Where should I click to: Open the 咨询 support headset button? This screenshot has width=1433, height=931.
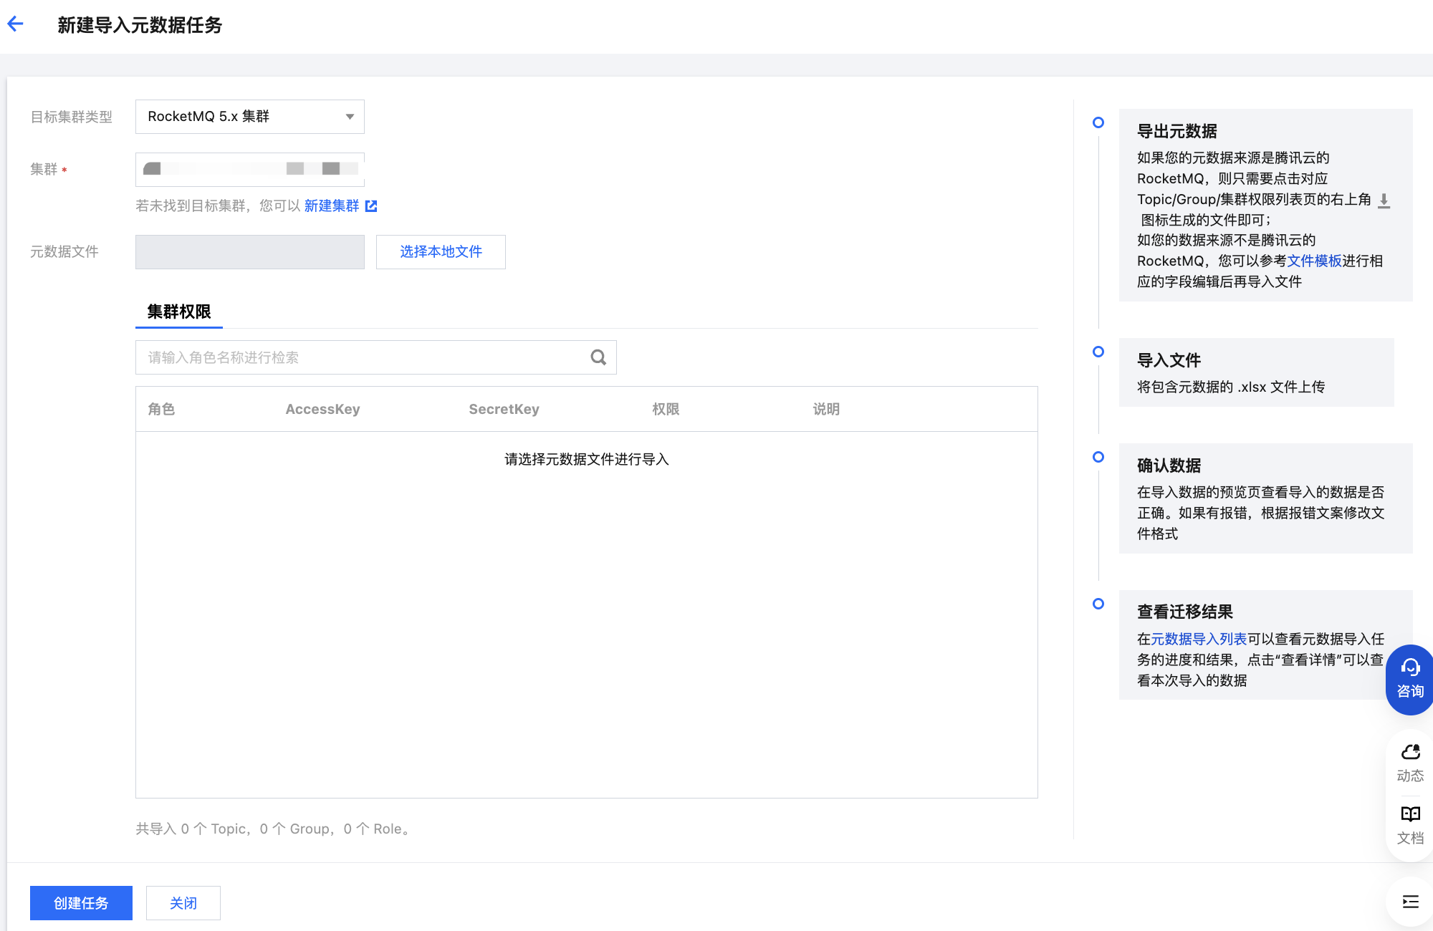tap(1409, 679)
